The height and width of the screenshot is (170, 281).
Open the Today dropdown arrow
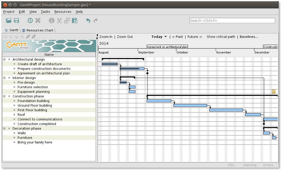click(x=165, y=37)
